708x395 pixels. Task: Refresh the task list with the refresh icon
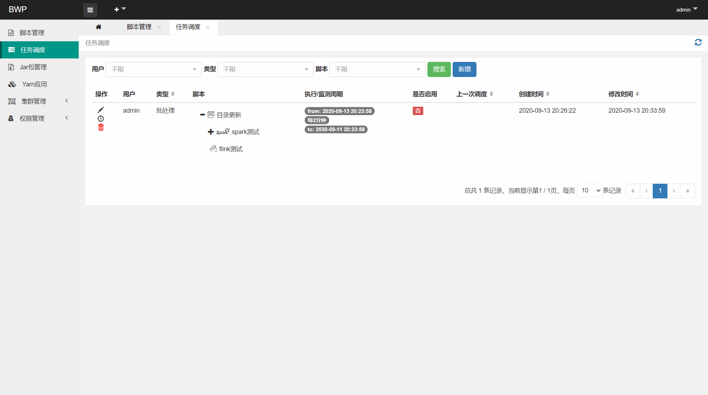click(x=698, y=42)
